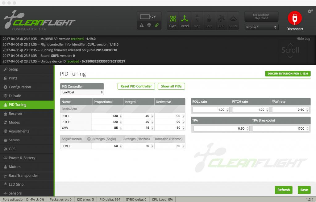The width and height of the screenshot is (316, 202).
Task: Open the Receiver tab
Action: (x=27, y=114)
